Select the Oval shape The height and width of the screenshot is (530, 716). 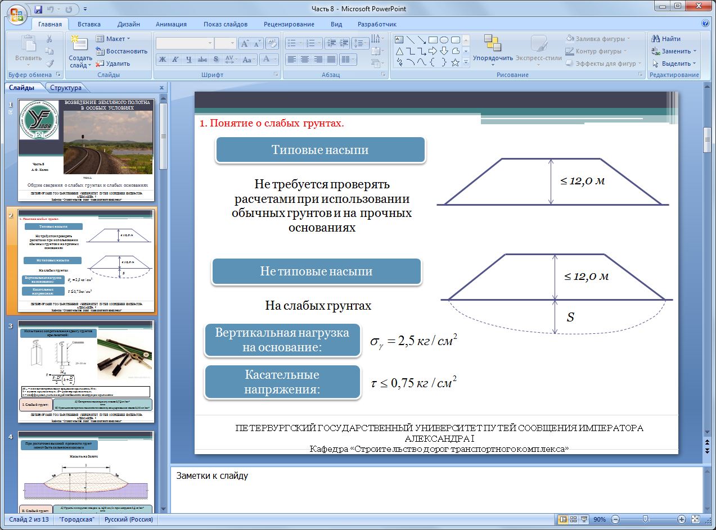(x=444, y=40)
